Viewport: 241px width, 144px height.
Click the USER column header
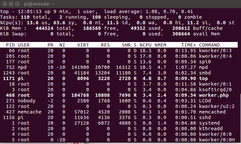pyautogui.click(x=24, y=45)
